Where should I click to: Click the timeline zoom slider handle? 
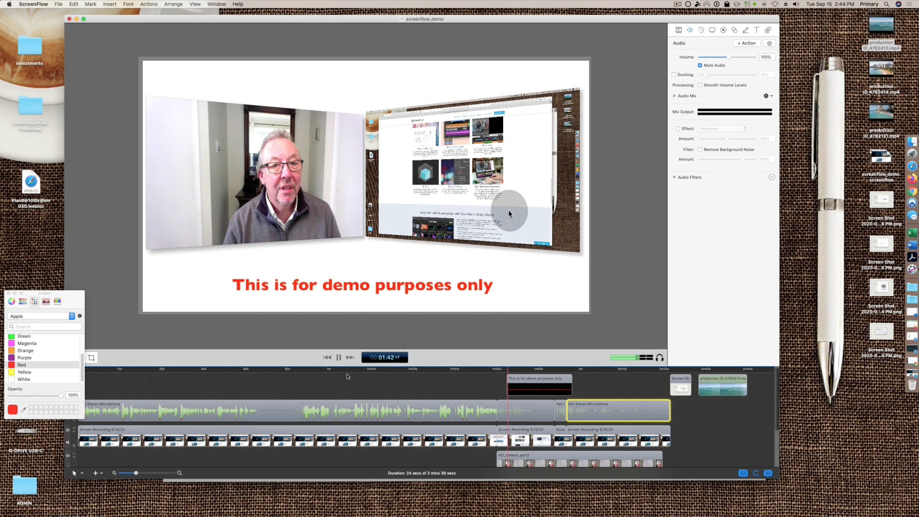(136, 473)
